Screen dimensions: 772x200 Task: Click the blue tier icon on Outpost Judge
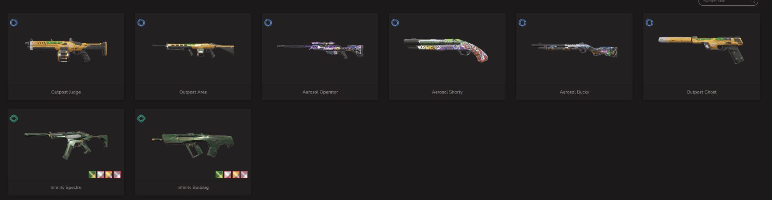(14, 23)
